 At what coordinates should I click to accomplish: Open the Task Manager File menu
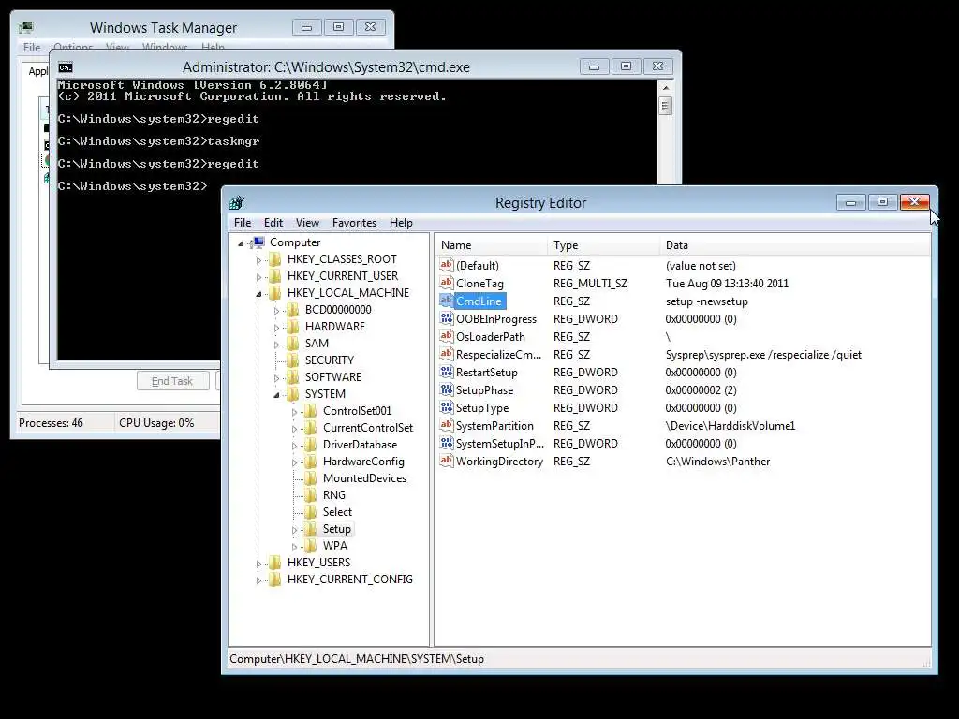[32, 47]
